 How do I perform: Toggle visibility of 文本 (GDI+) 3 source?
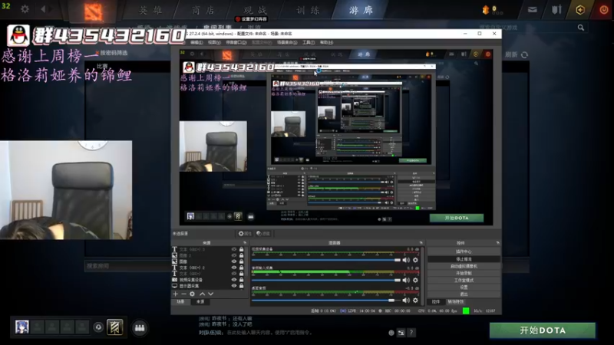234,249
